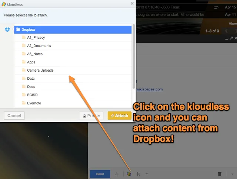Open the ECISD folder

73,95
